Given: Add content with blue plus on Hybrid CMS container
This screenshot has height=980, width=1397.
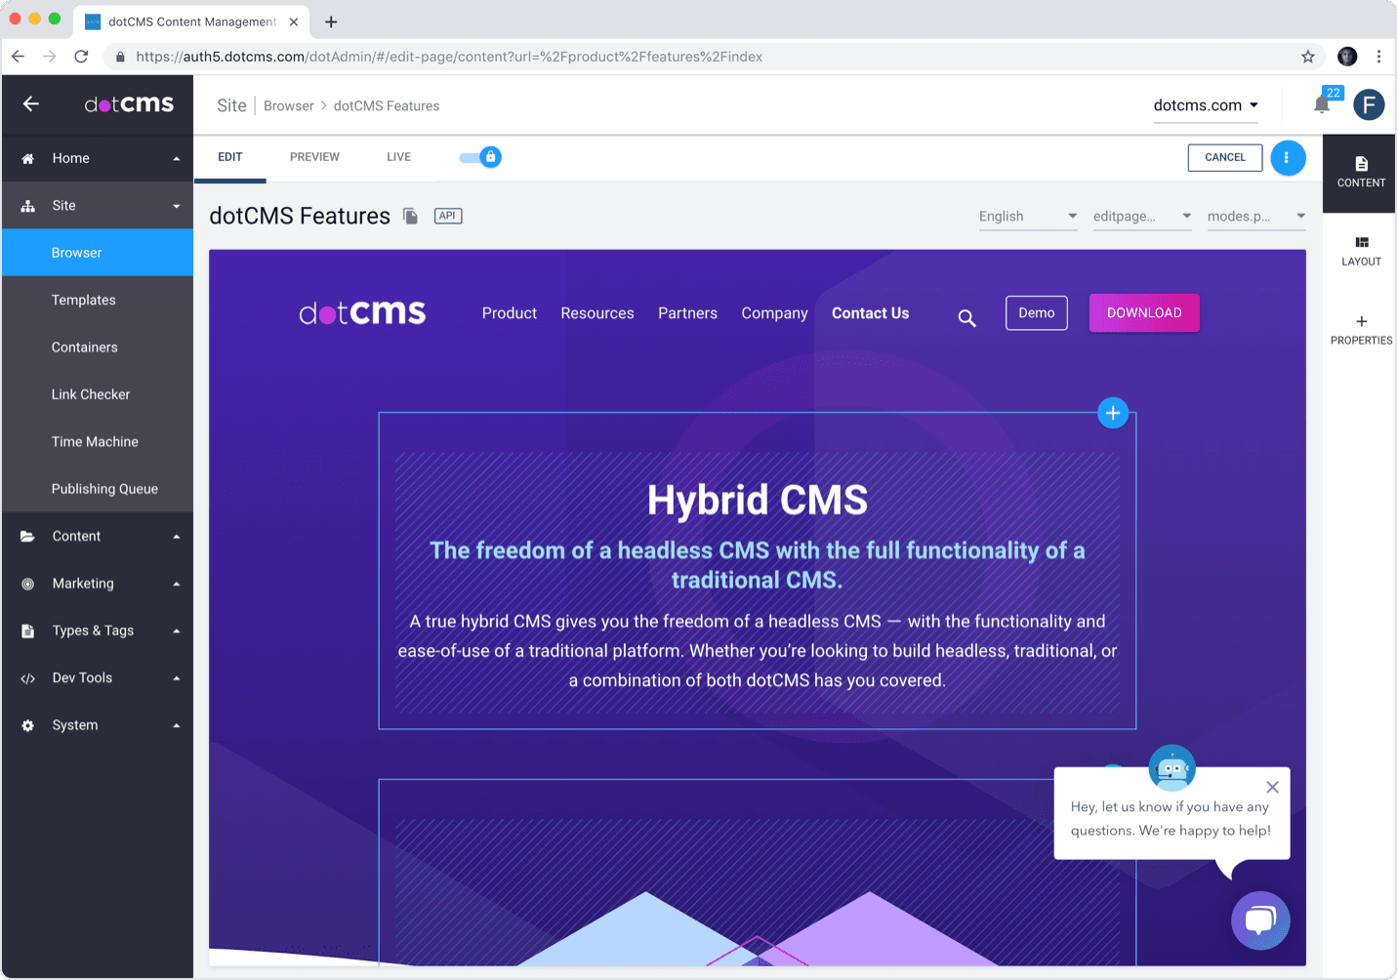Looking at the screenshot, I should pos(1112,413).
